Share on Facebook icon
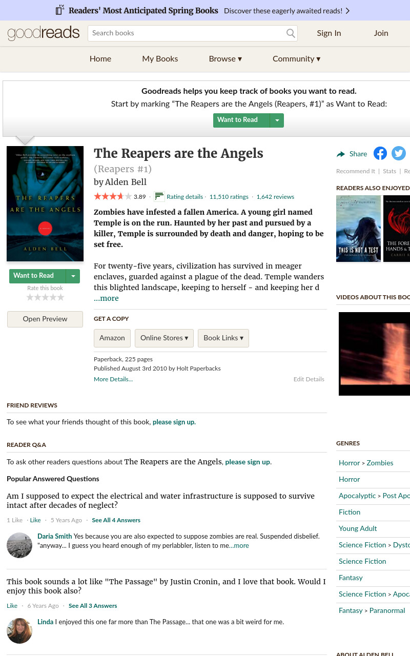The image size is (410, 656). [x=380, y=153]
